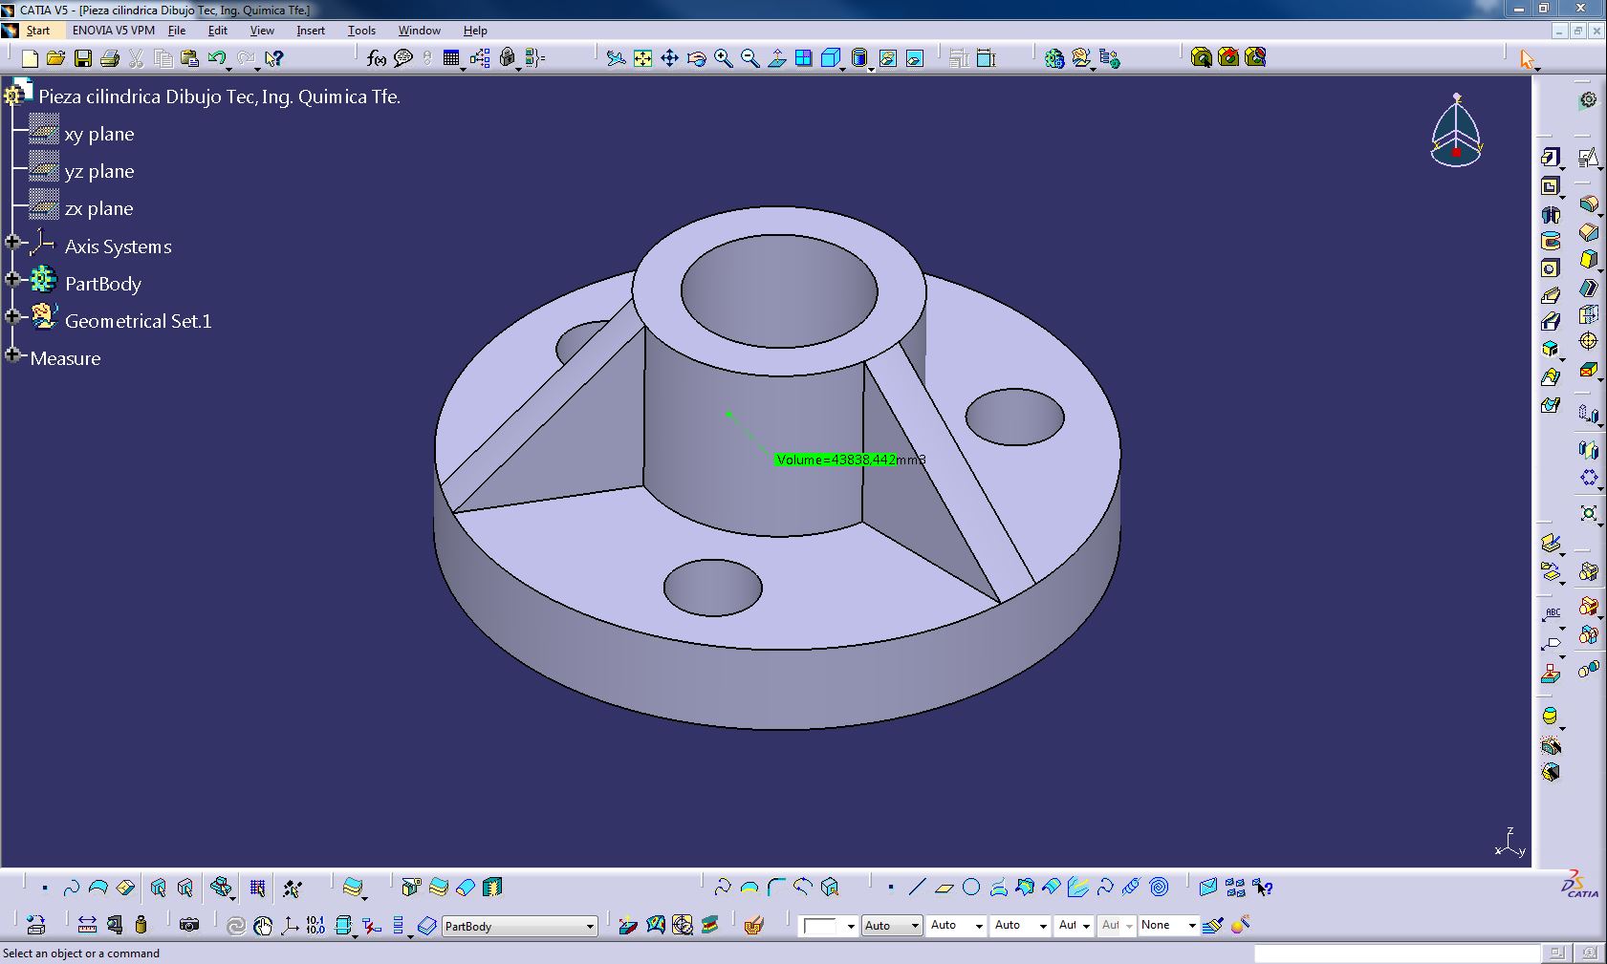Image resolution: width=1607 pixels, height=964 pixels.
Task: Click the Line tool in bottom toolbar
Action: 918,888
